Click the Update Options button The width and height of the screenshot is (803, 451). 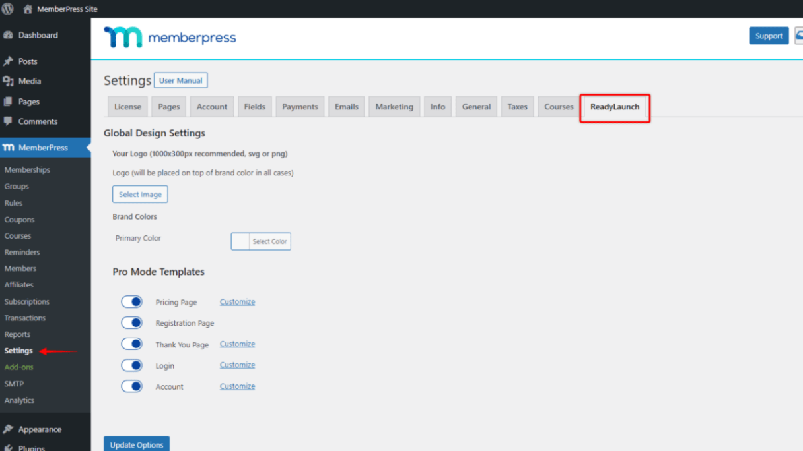coord(137,444)
